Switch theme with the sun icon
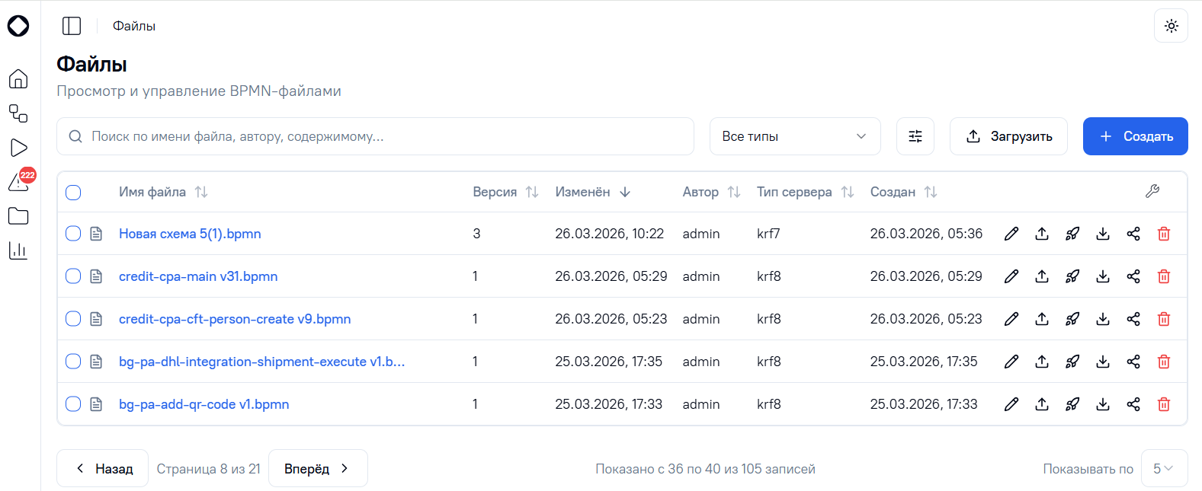The height and width of the screenshot is (491, 1202). pyautogui.click(x=1172, y=26)
